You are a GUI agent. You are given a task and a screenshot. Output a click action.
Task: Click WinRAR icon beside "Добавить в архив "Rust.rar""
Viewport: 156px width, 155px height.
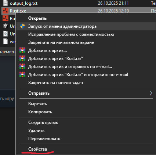point(22,58)
